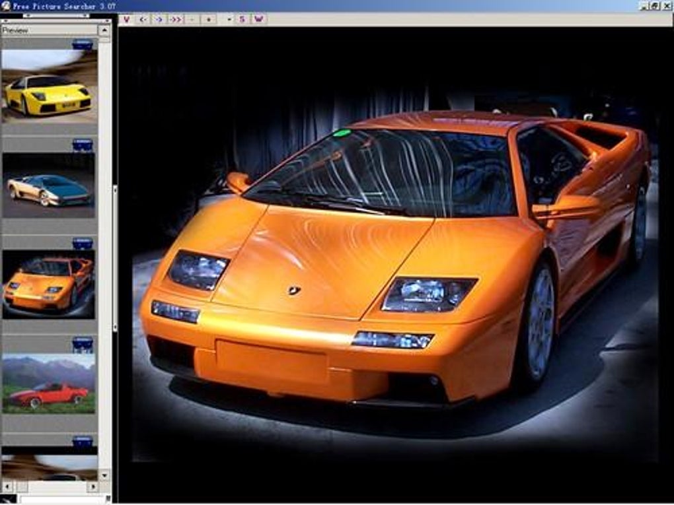Image resolution: width=674 pixels, height=505 pixels.
Task: Click blue save icon above red car thumbnail
Action: click(83, 343)
